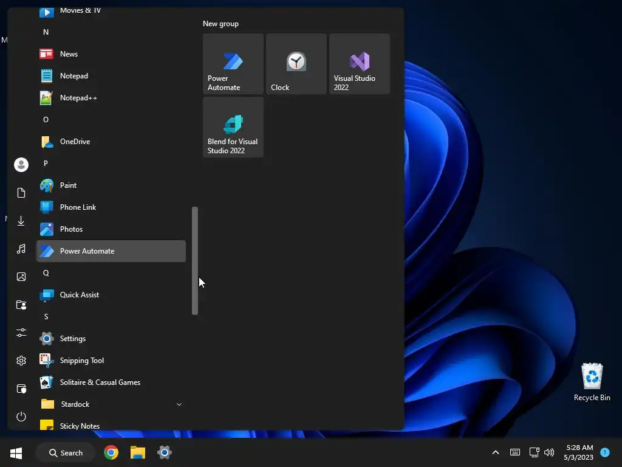Jump via the letter N header
The image size is (622, 467).
pos(46,32)
